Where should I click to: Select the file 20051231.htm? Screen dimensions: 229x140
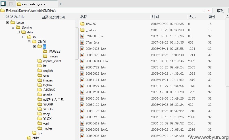tap(96, 92)
